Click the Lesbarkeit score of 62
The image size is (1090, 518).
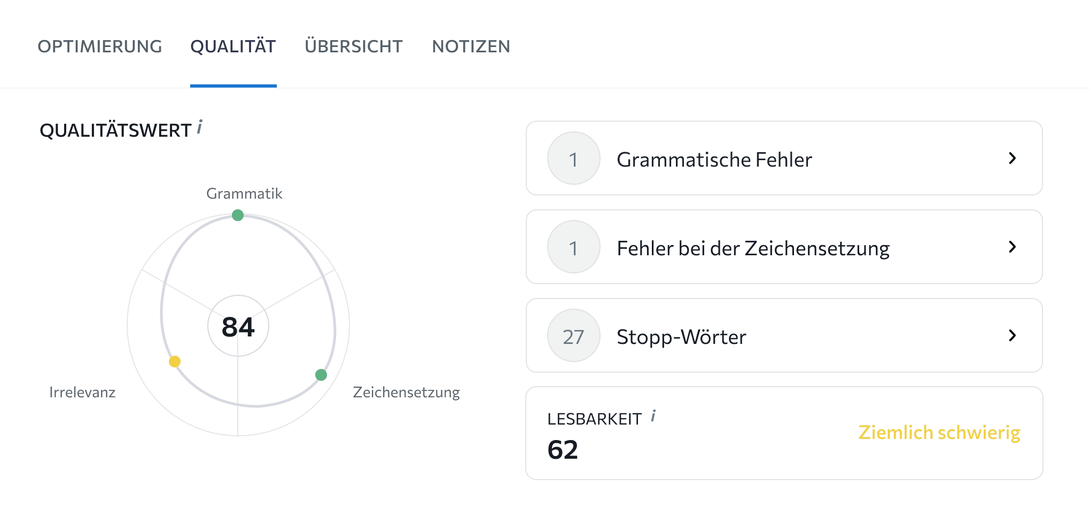coord(562,450)
